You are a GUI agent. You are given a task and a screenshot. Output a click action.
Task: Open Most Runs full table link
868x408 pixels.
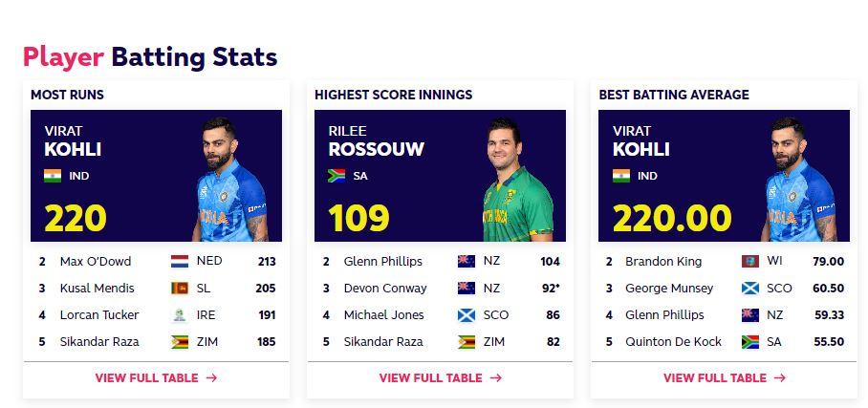click(156, 377)
